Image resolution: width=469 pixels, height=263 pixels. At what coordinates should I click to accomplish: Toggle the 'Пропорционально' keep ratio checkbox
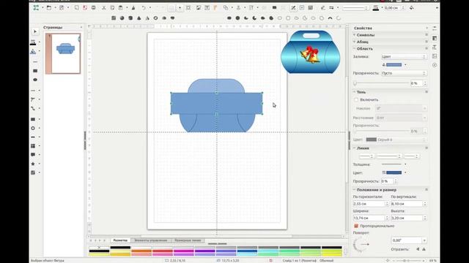click(356, 226)
